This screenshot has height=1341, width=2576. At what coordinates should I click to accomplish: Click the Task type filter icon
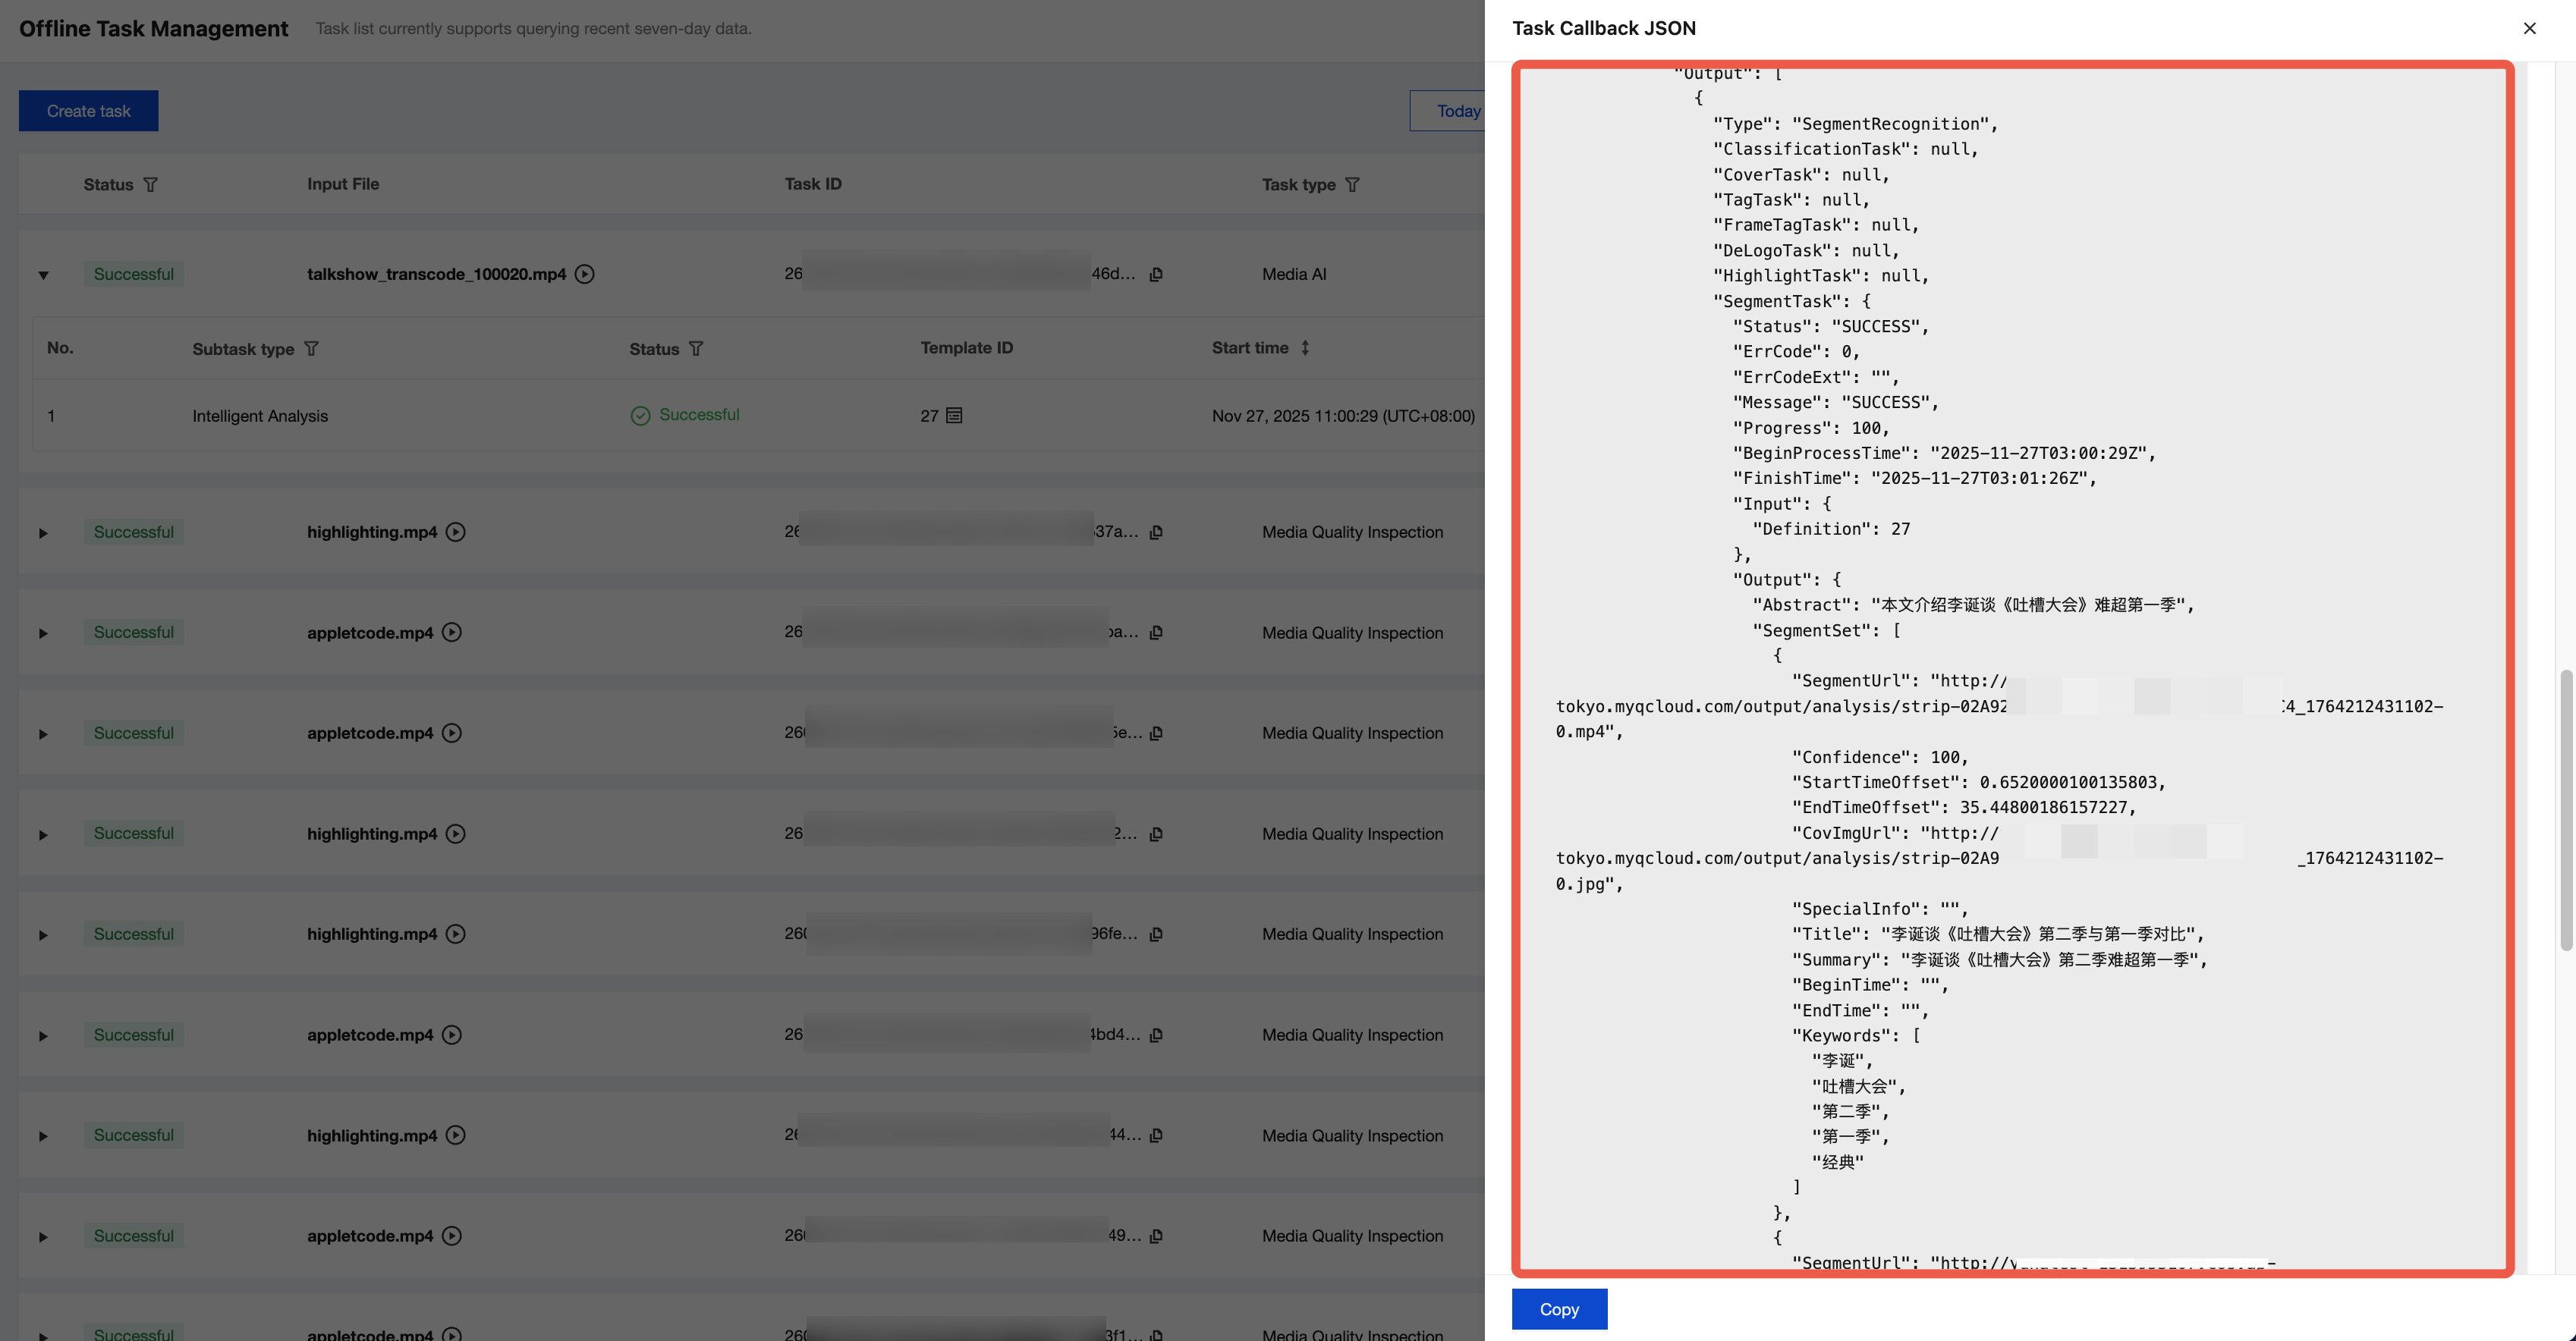1352,185
